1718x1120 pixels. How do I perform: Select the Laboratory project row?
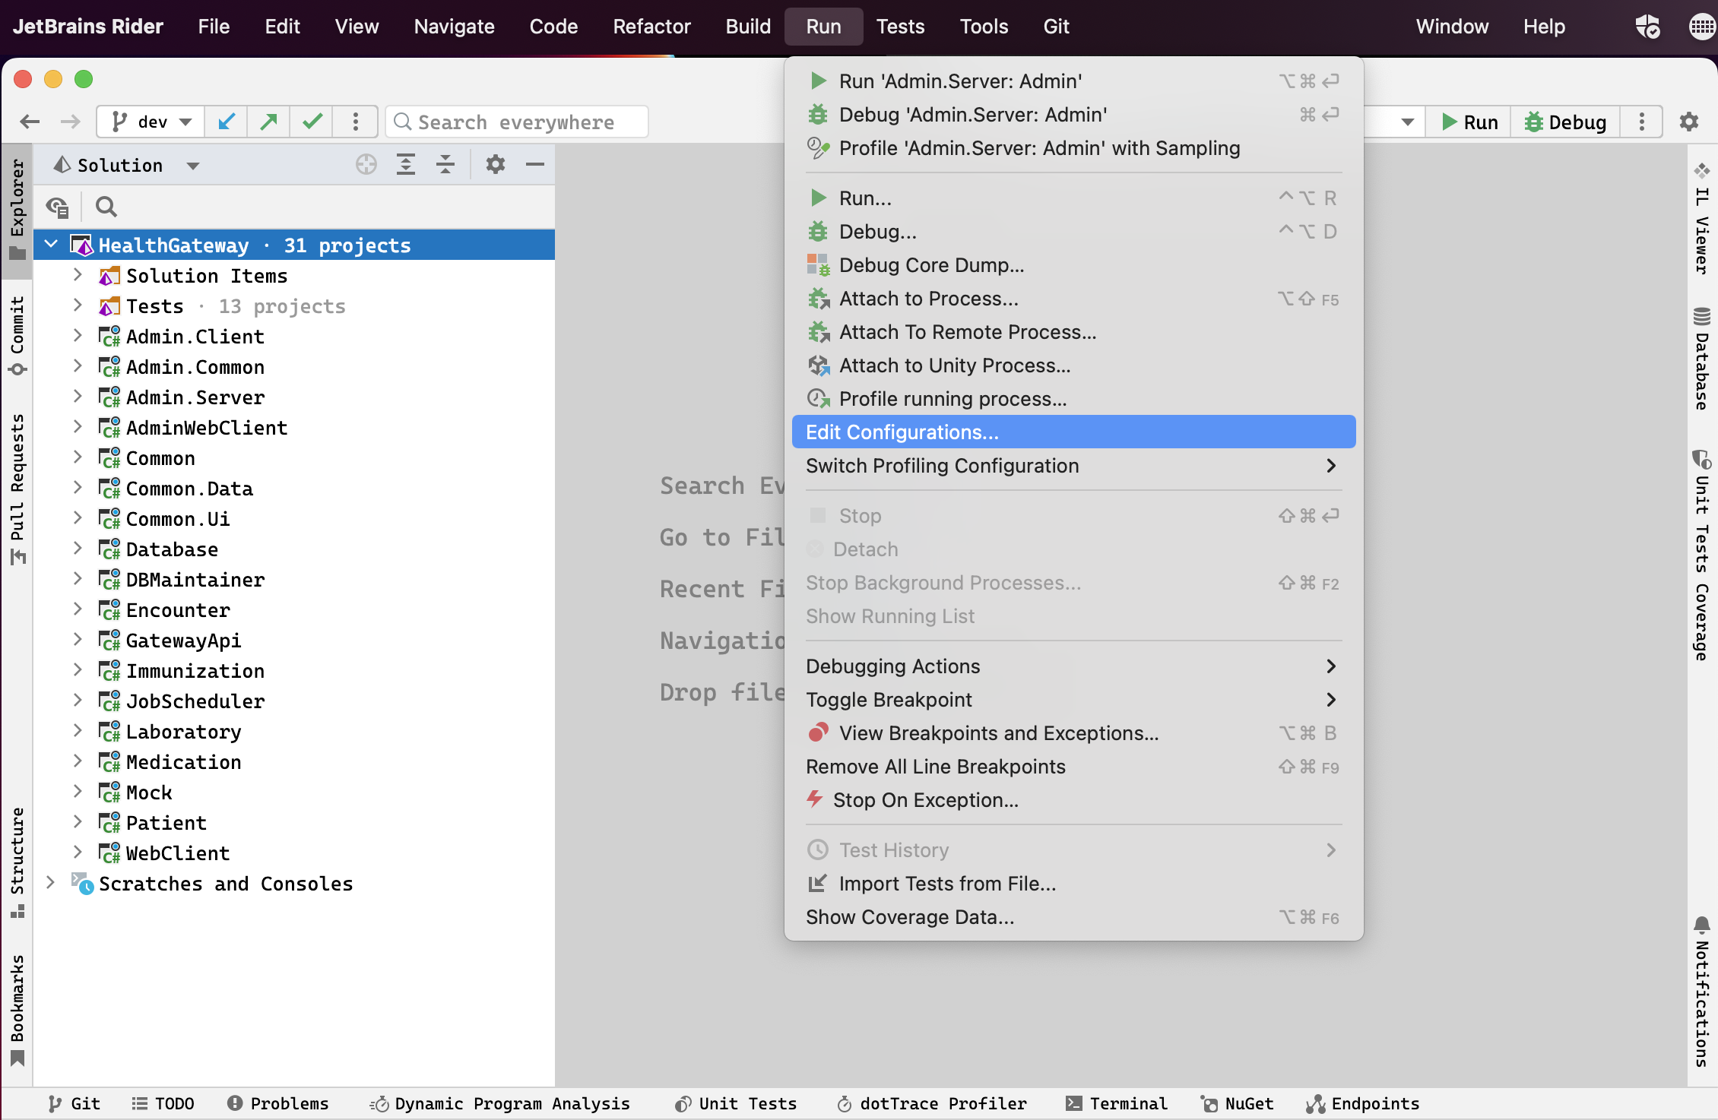293,731
